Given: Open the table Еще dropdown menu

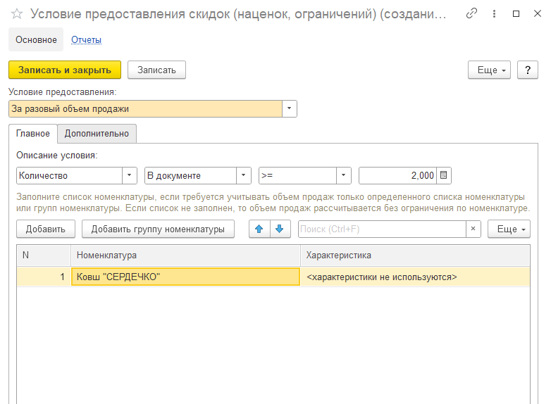Looking at the screenshot, I should tap(509, 229).
